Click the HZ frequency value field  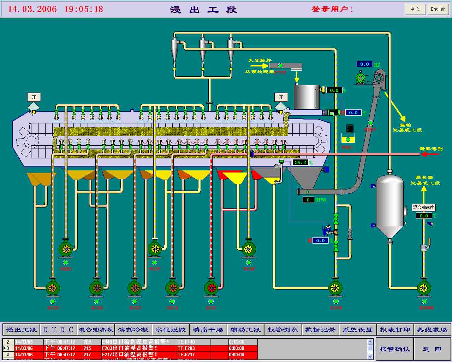click(364, 64)
